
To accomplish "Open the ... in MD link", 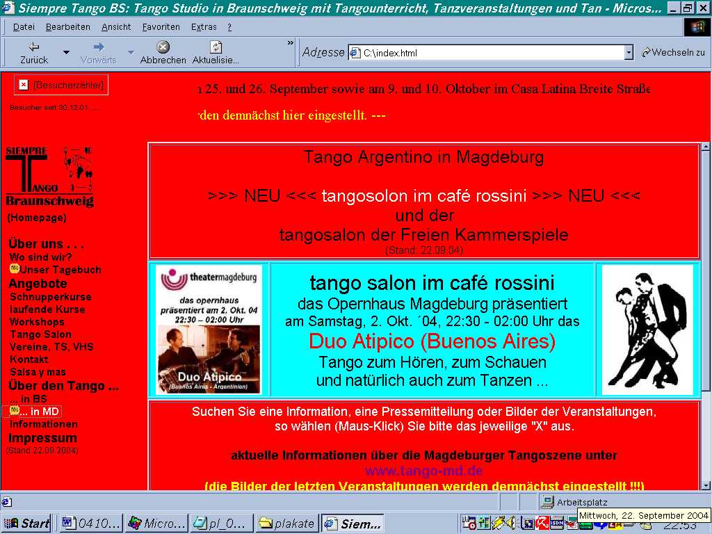I will click(x=40, y=412).
